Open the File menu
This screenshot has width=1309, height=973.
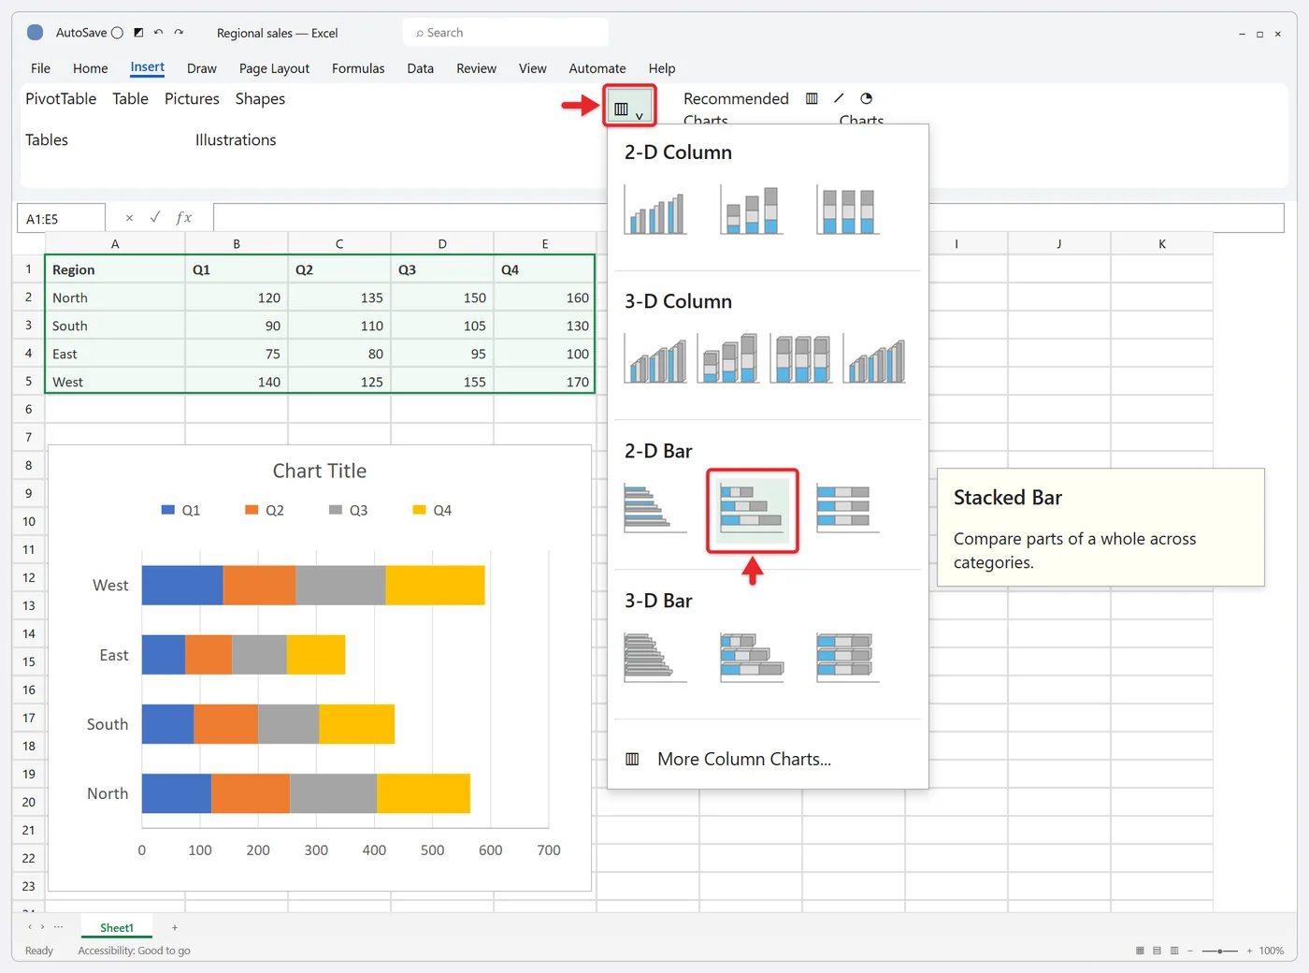[40, 68]
